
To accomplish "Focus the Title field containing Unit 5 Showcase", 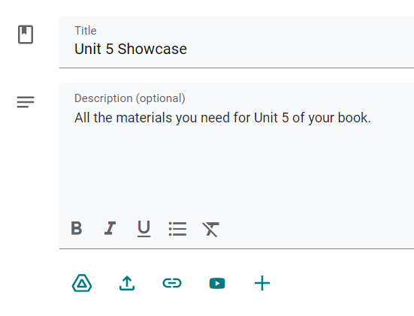I will [x=237, y=42].
